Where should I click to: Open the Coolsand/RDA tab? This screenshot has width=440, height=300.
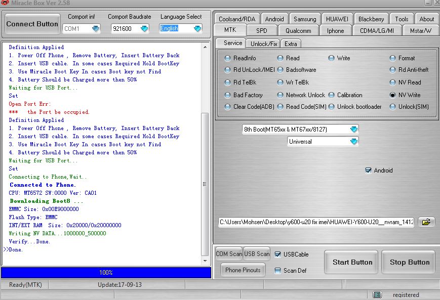(237, 19)
